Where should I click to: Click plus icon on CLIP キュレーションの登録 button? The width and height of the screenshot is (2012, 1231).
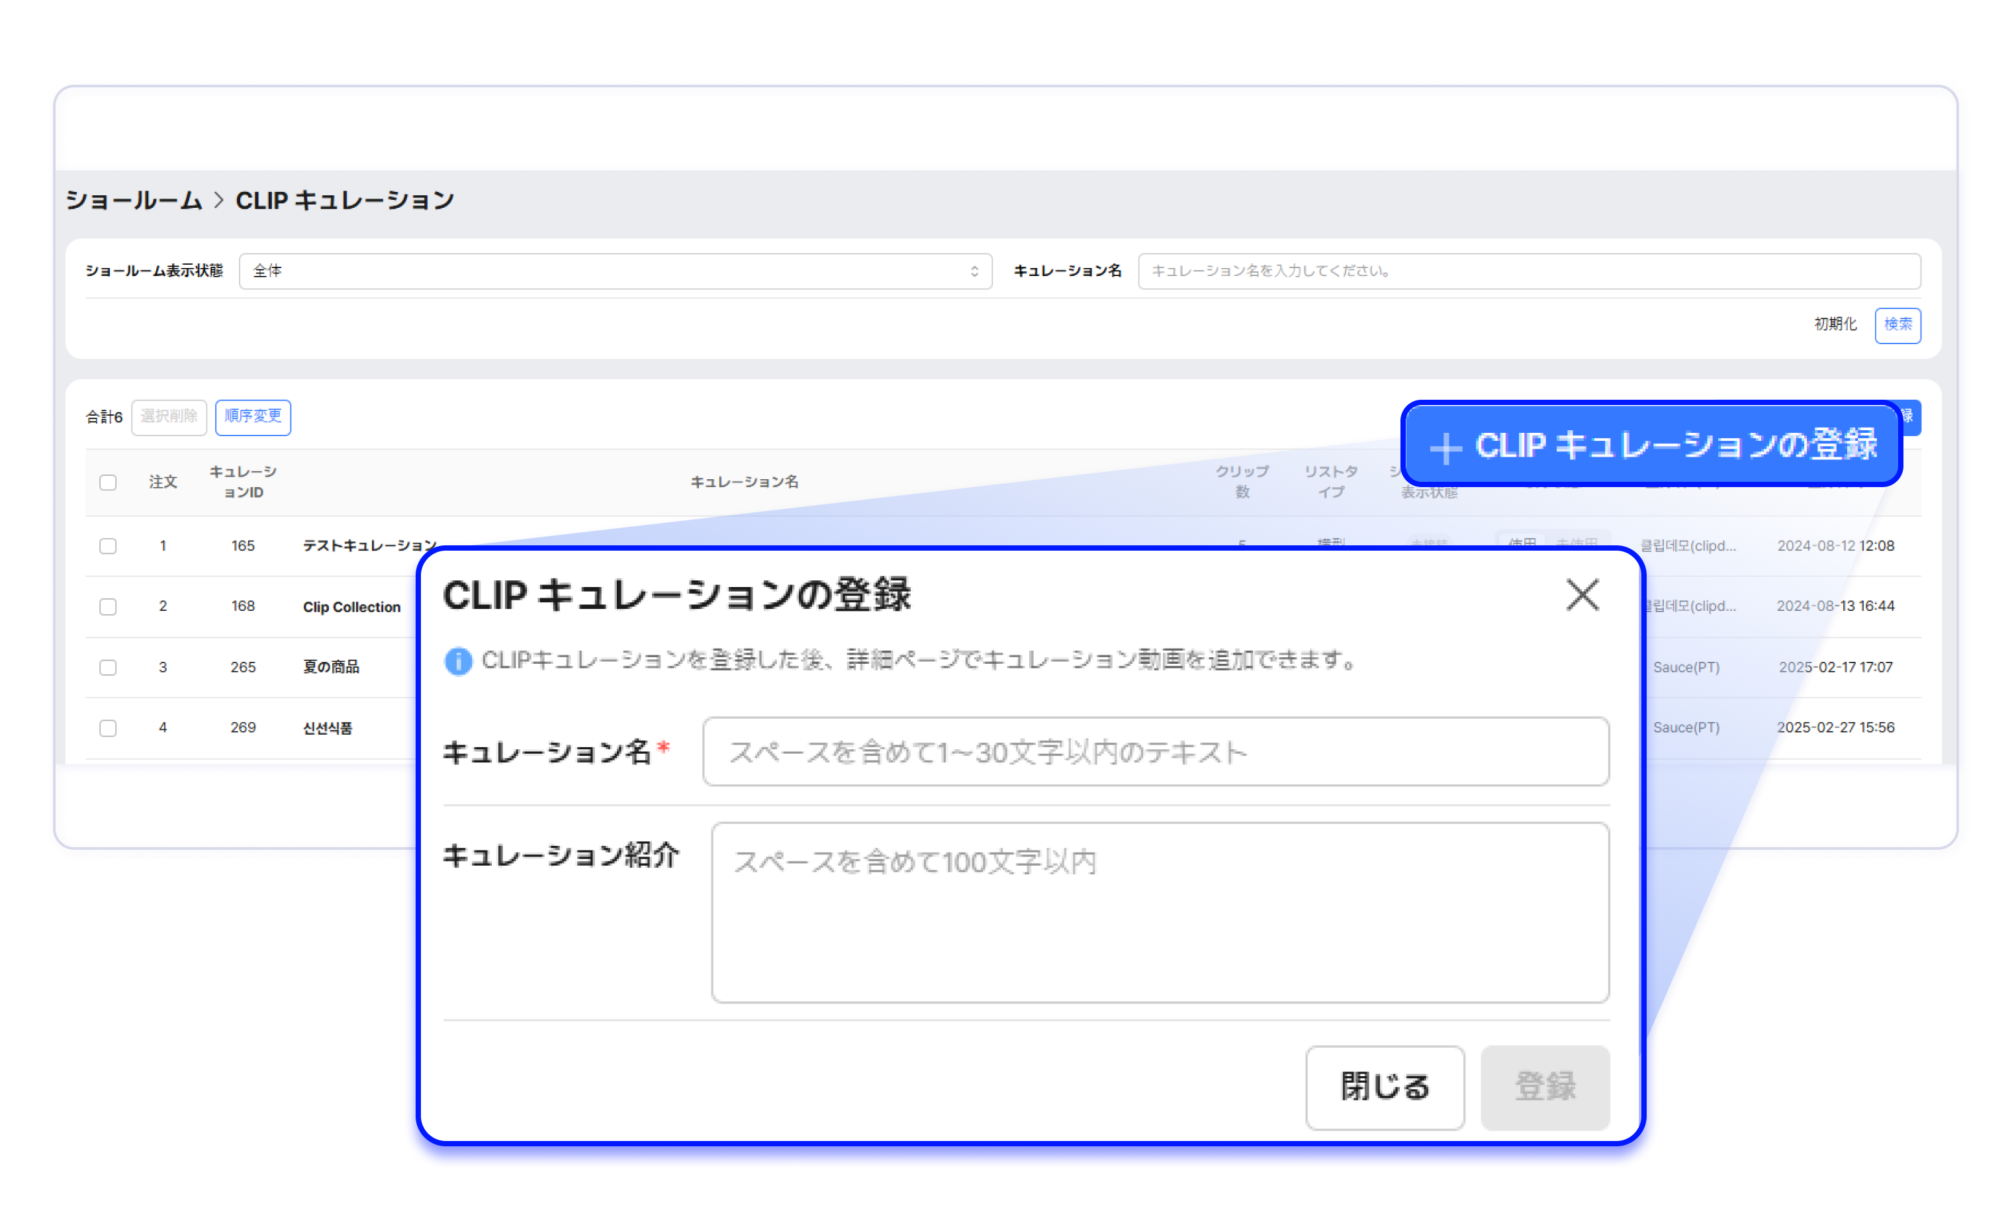point(1445,447)
